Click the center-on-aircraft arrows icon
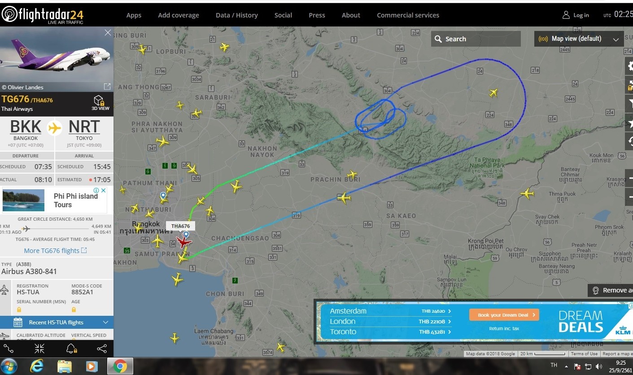This screenshot has height=375, width=633. (39, 349)
